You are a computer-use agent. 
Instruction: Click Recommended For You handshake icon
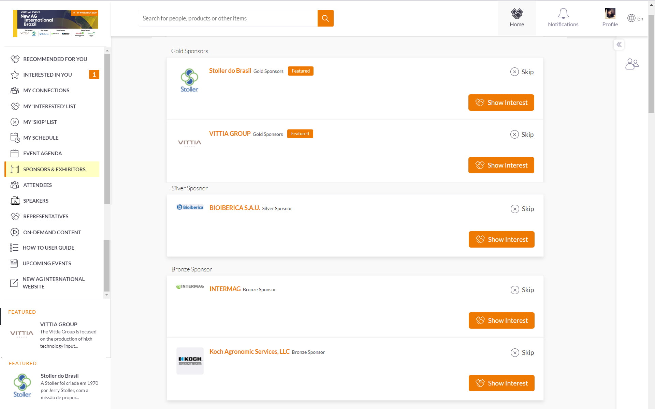click(15, 59)
